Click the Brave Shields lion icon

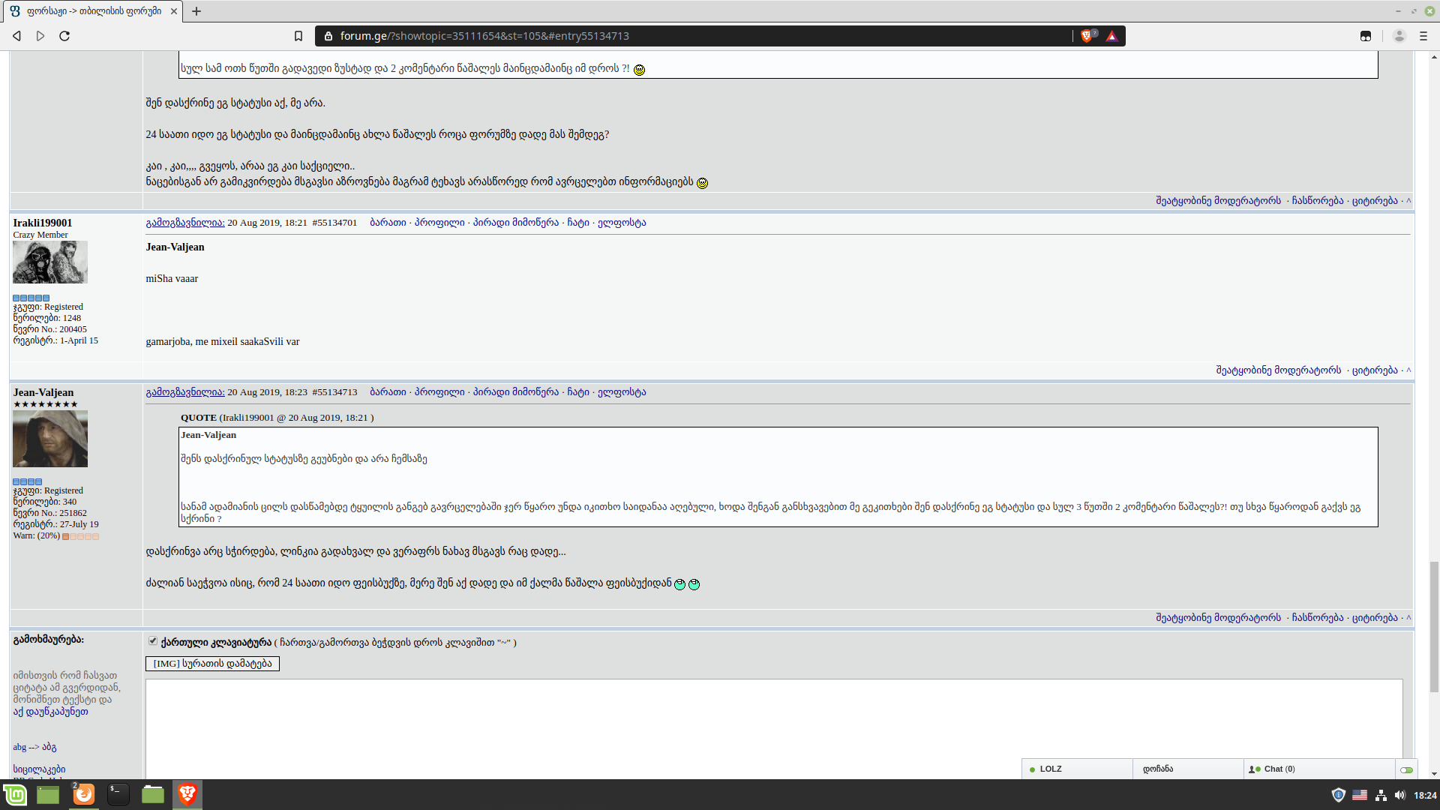coord(1087,36)
